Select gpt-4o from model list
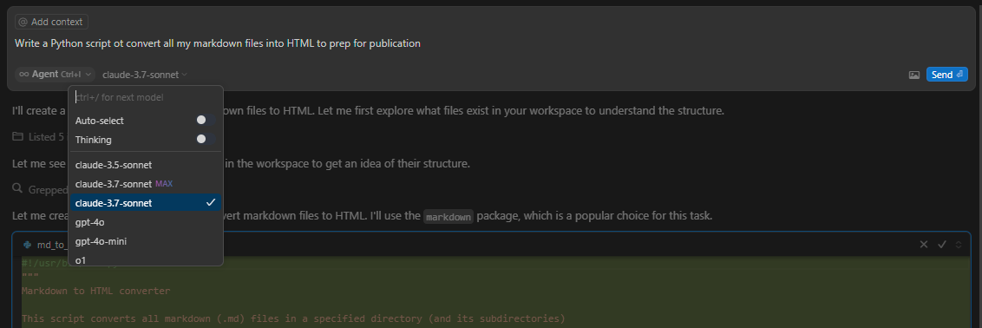 [x=145, y=222]
